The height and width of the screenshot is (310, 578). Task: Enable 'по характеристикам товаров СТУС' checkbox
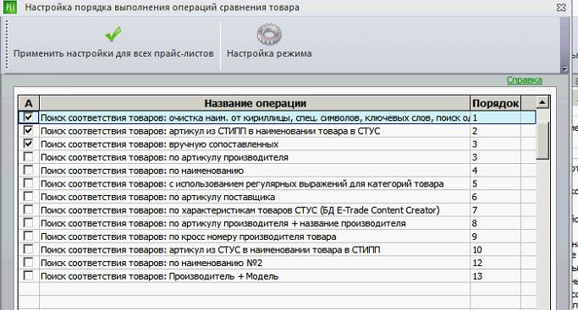28,209
